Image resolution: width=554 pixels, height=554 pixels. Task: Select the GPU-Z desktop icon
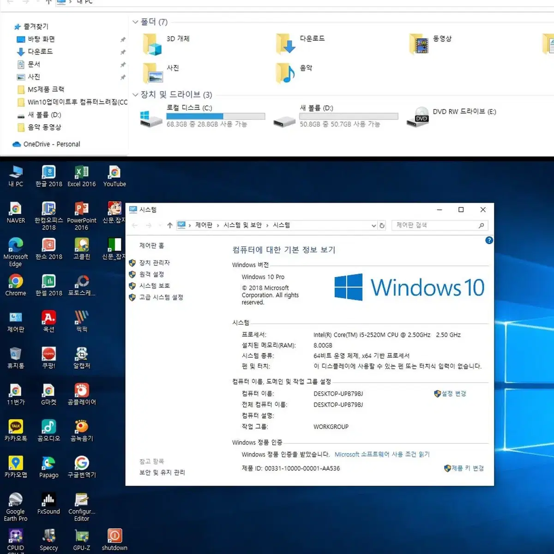(x=82, y=540)
